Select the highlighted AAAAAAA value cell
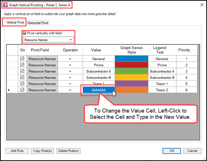 point(98,90)
